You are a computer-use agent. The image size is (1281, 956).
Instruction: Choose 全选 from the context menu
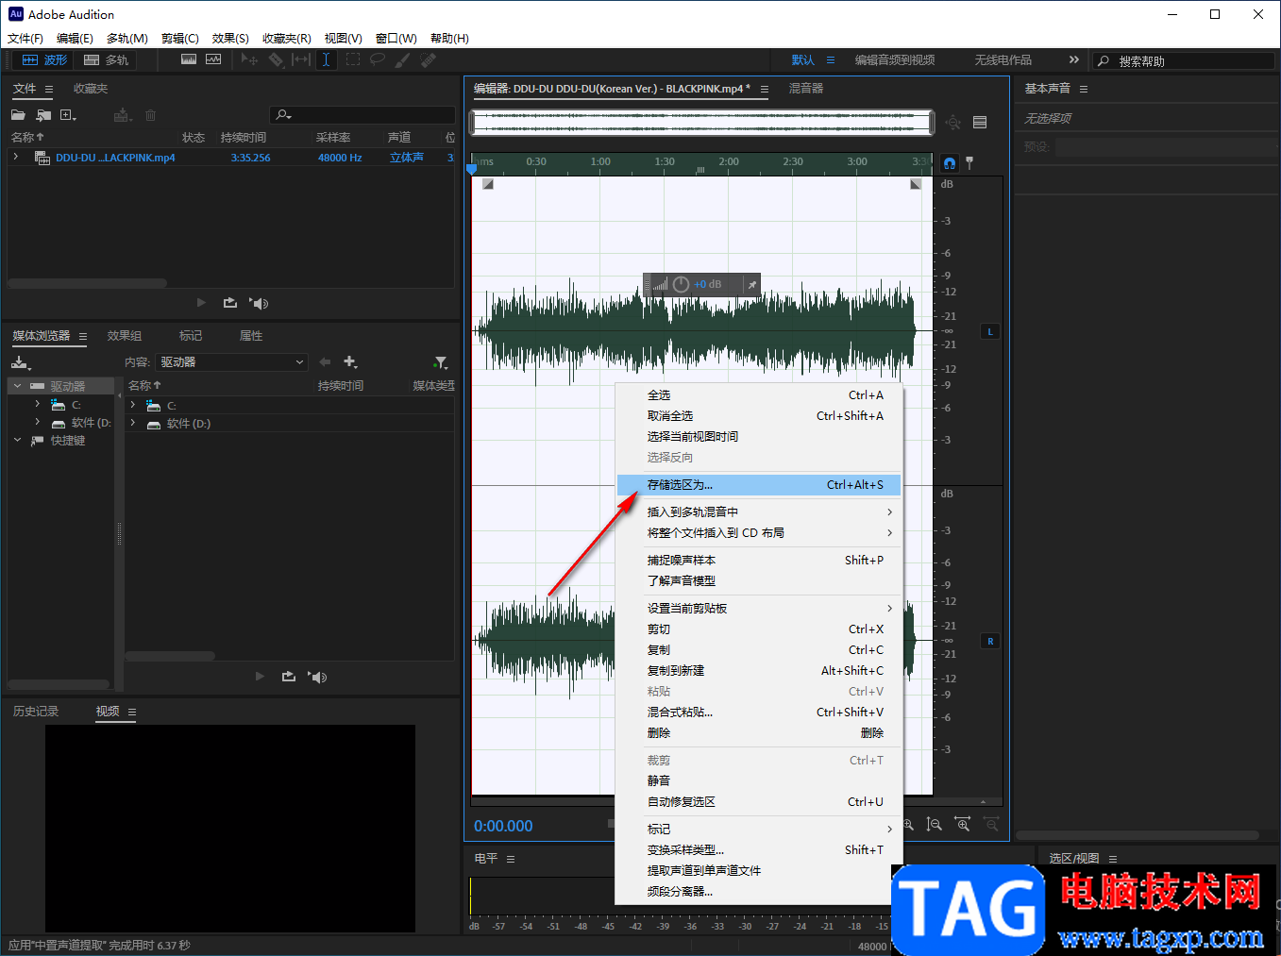(759, 395)
